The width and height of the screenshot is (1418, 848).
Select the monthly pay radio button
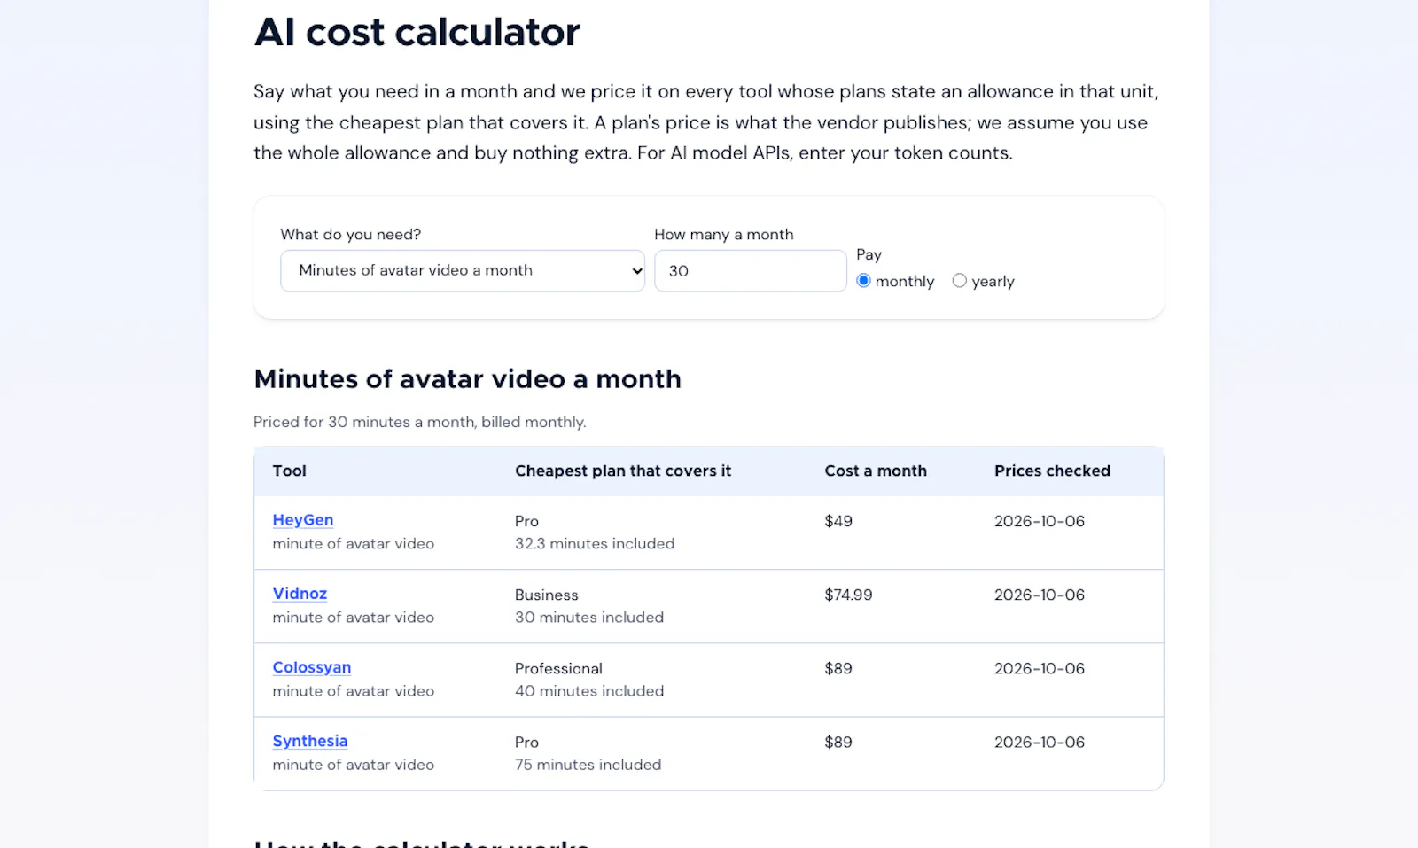863,281
